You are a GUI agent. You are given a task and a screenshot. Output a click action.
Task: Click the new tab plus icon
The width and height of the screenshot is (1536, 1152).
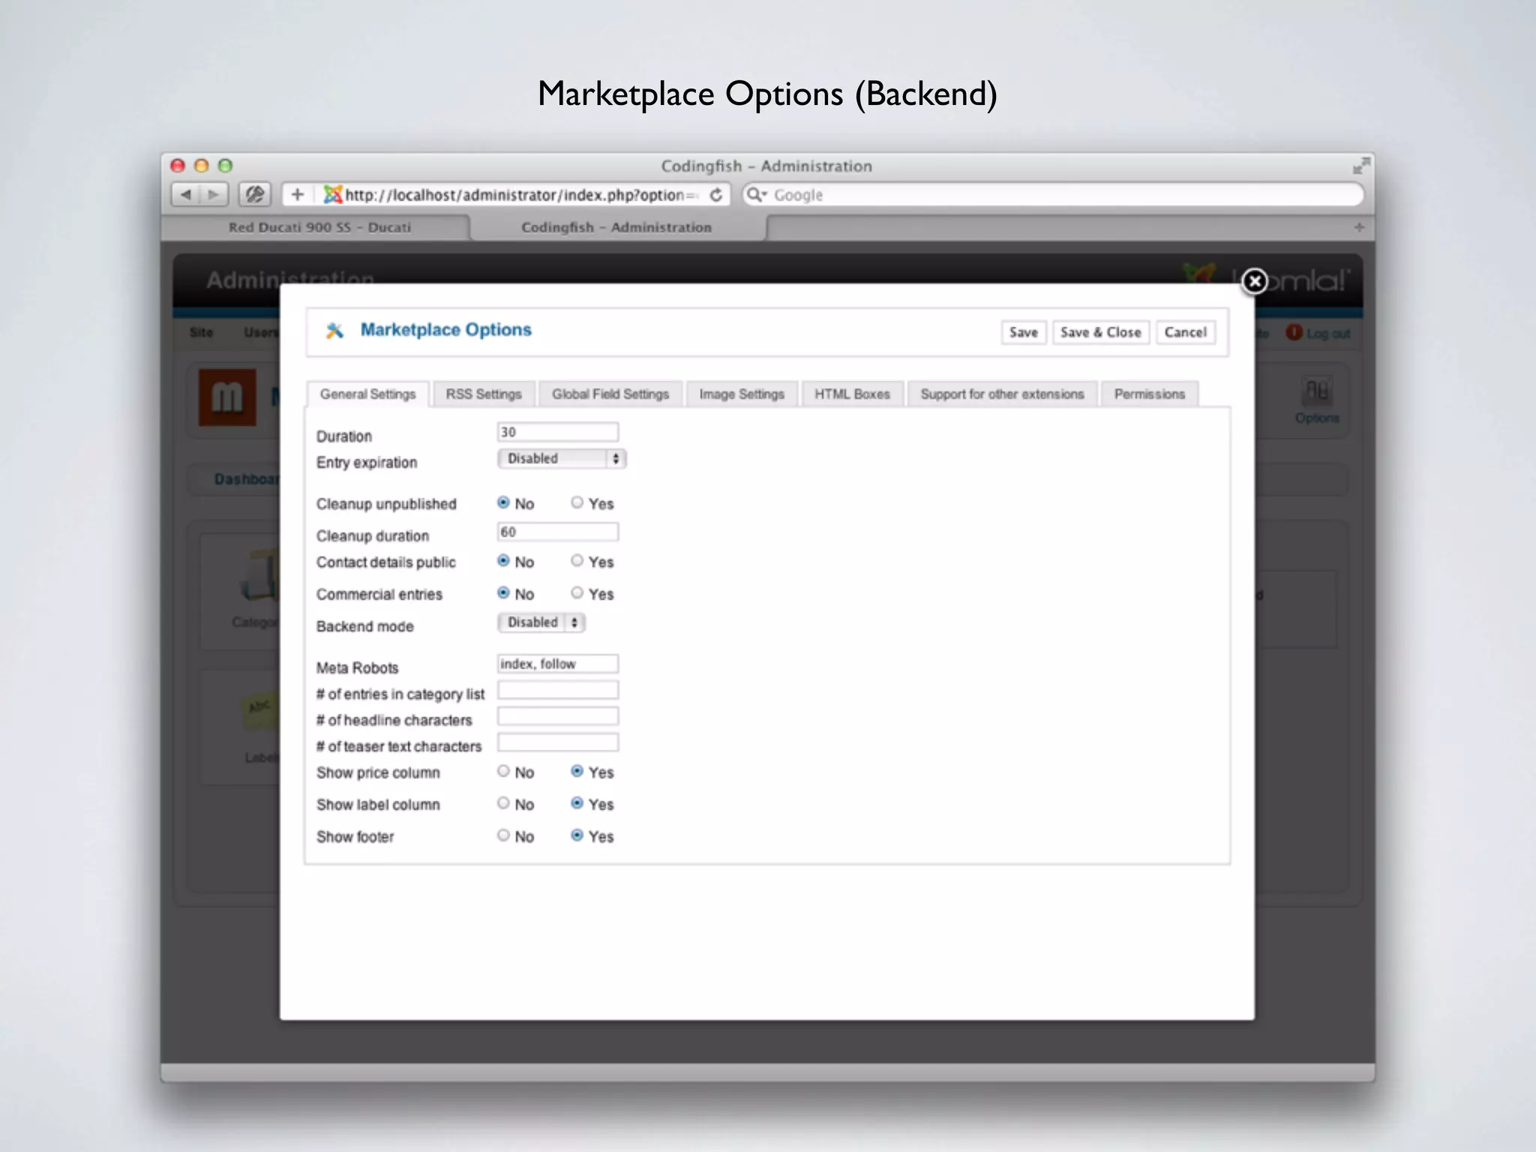tap(1359, 227)
